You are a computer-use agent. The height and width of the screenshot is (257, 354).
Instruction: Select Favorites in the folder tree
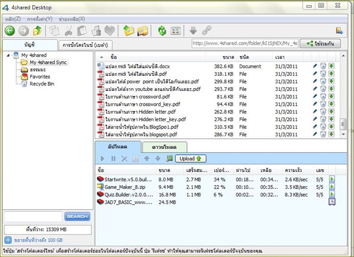tap(40, 76)
